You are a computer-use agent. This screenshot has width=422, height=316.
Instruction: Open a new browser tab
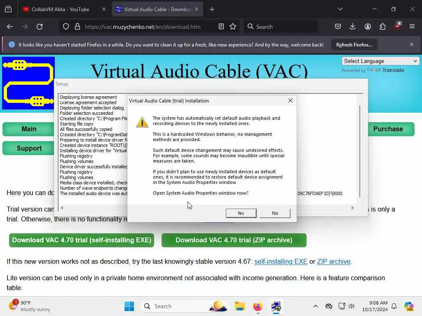coord(212,9)
